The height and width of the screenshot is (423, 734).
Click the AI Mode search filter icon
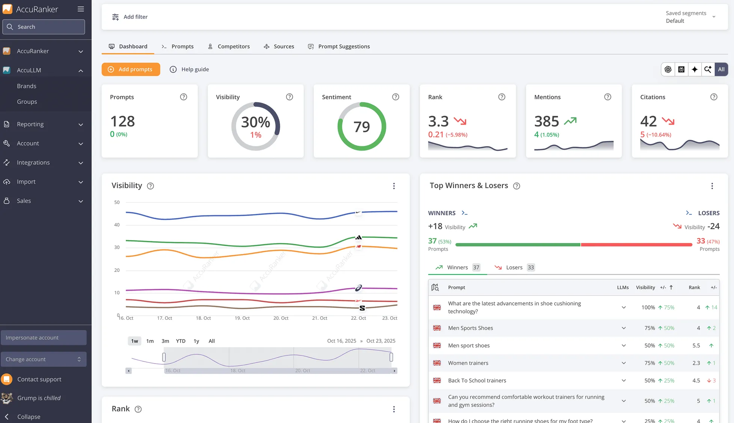click(708, 69)
